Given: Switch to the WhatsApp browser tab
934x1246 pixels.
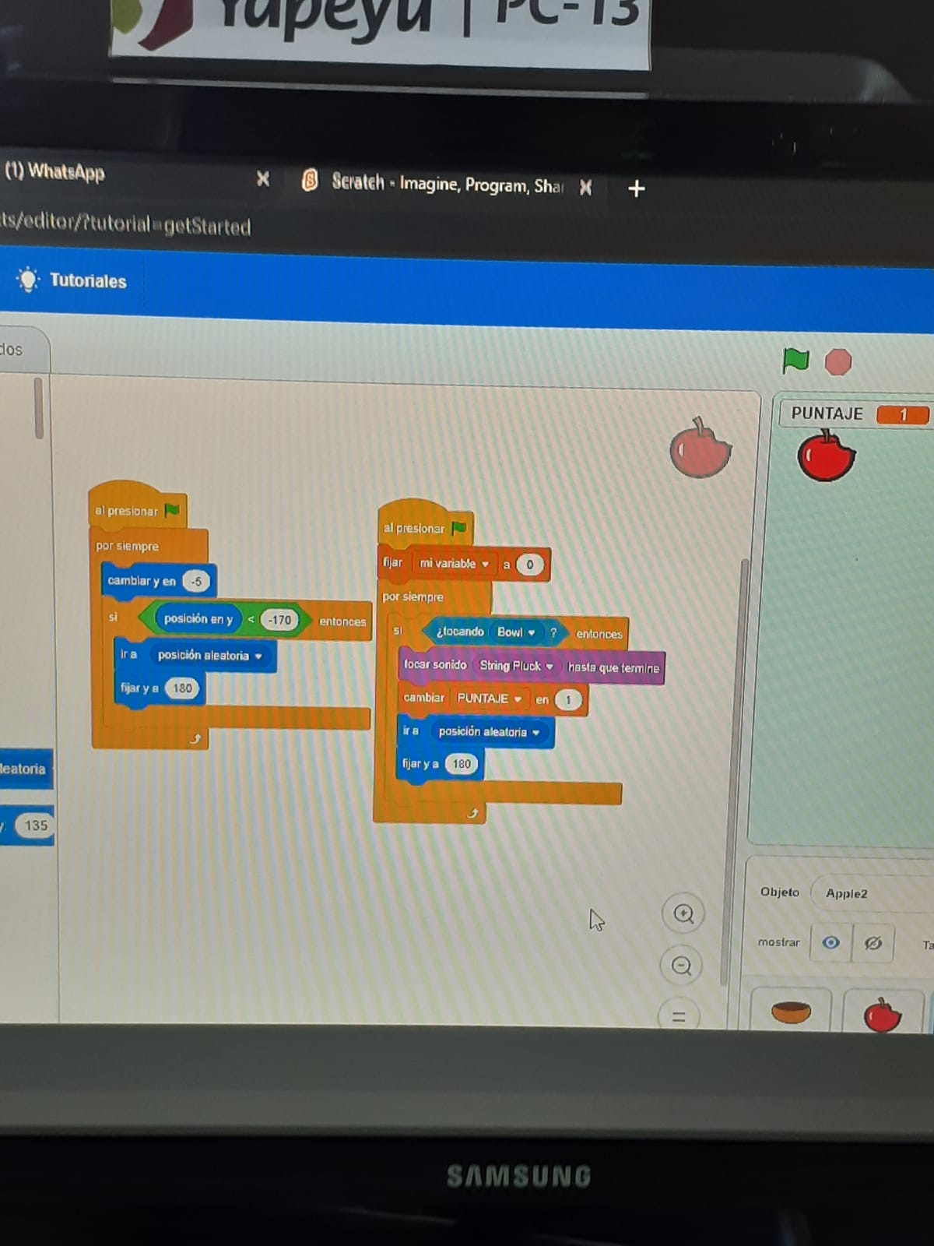Looking at the screenshot, I should 56,171.
